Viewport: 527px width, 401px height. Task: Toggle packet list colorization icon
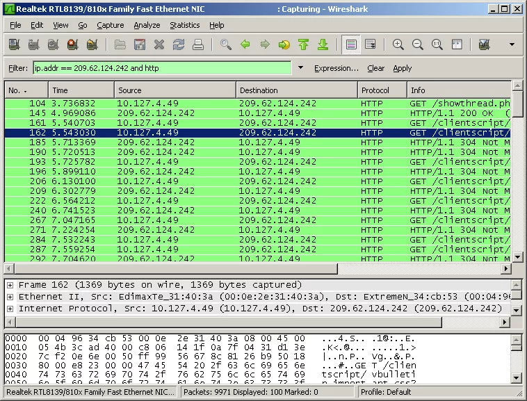pos(351,44)
